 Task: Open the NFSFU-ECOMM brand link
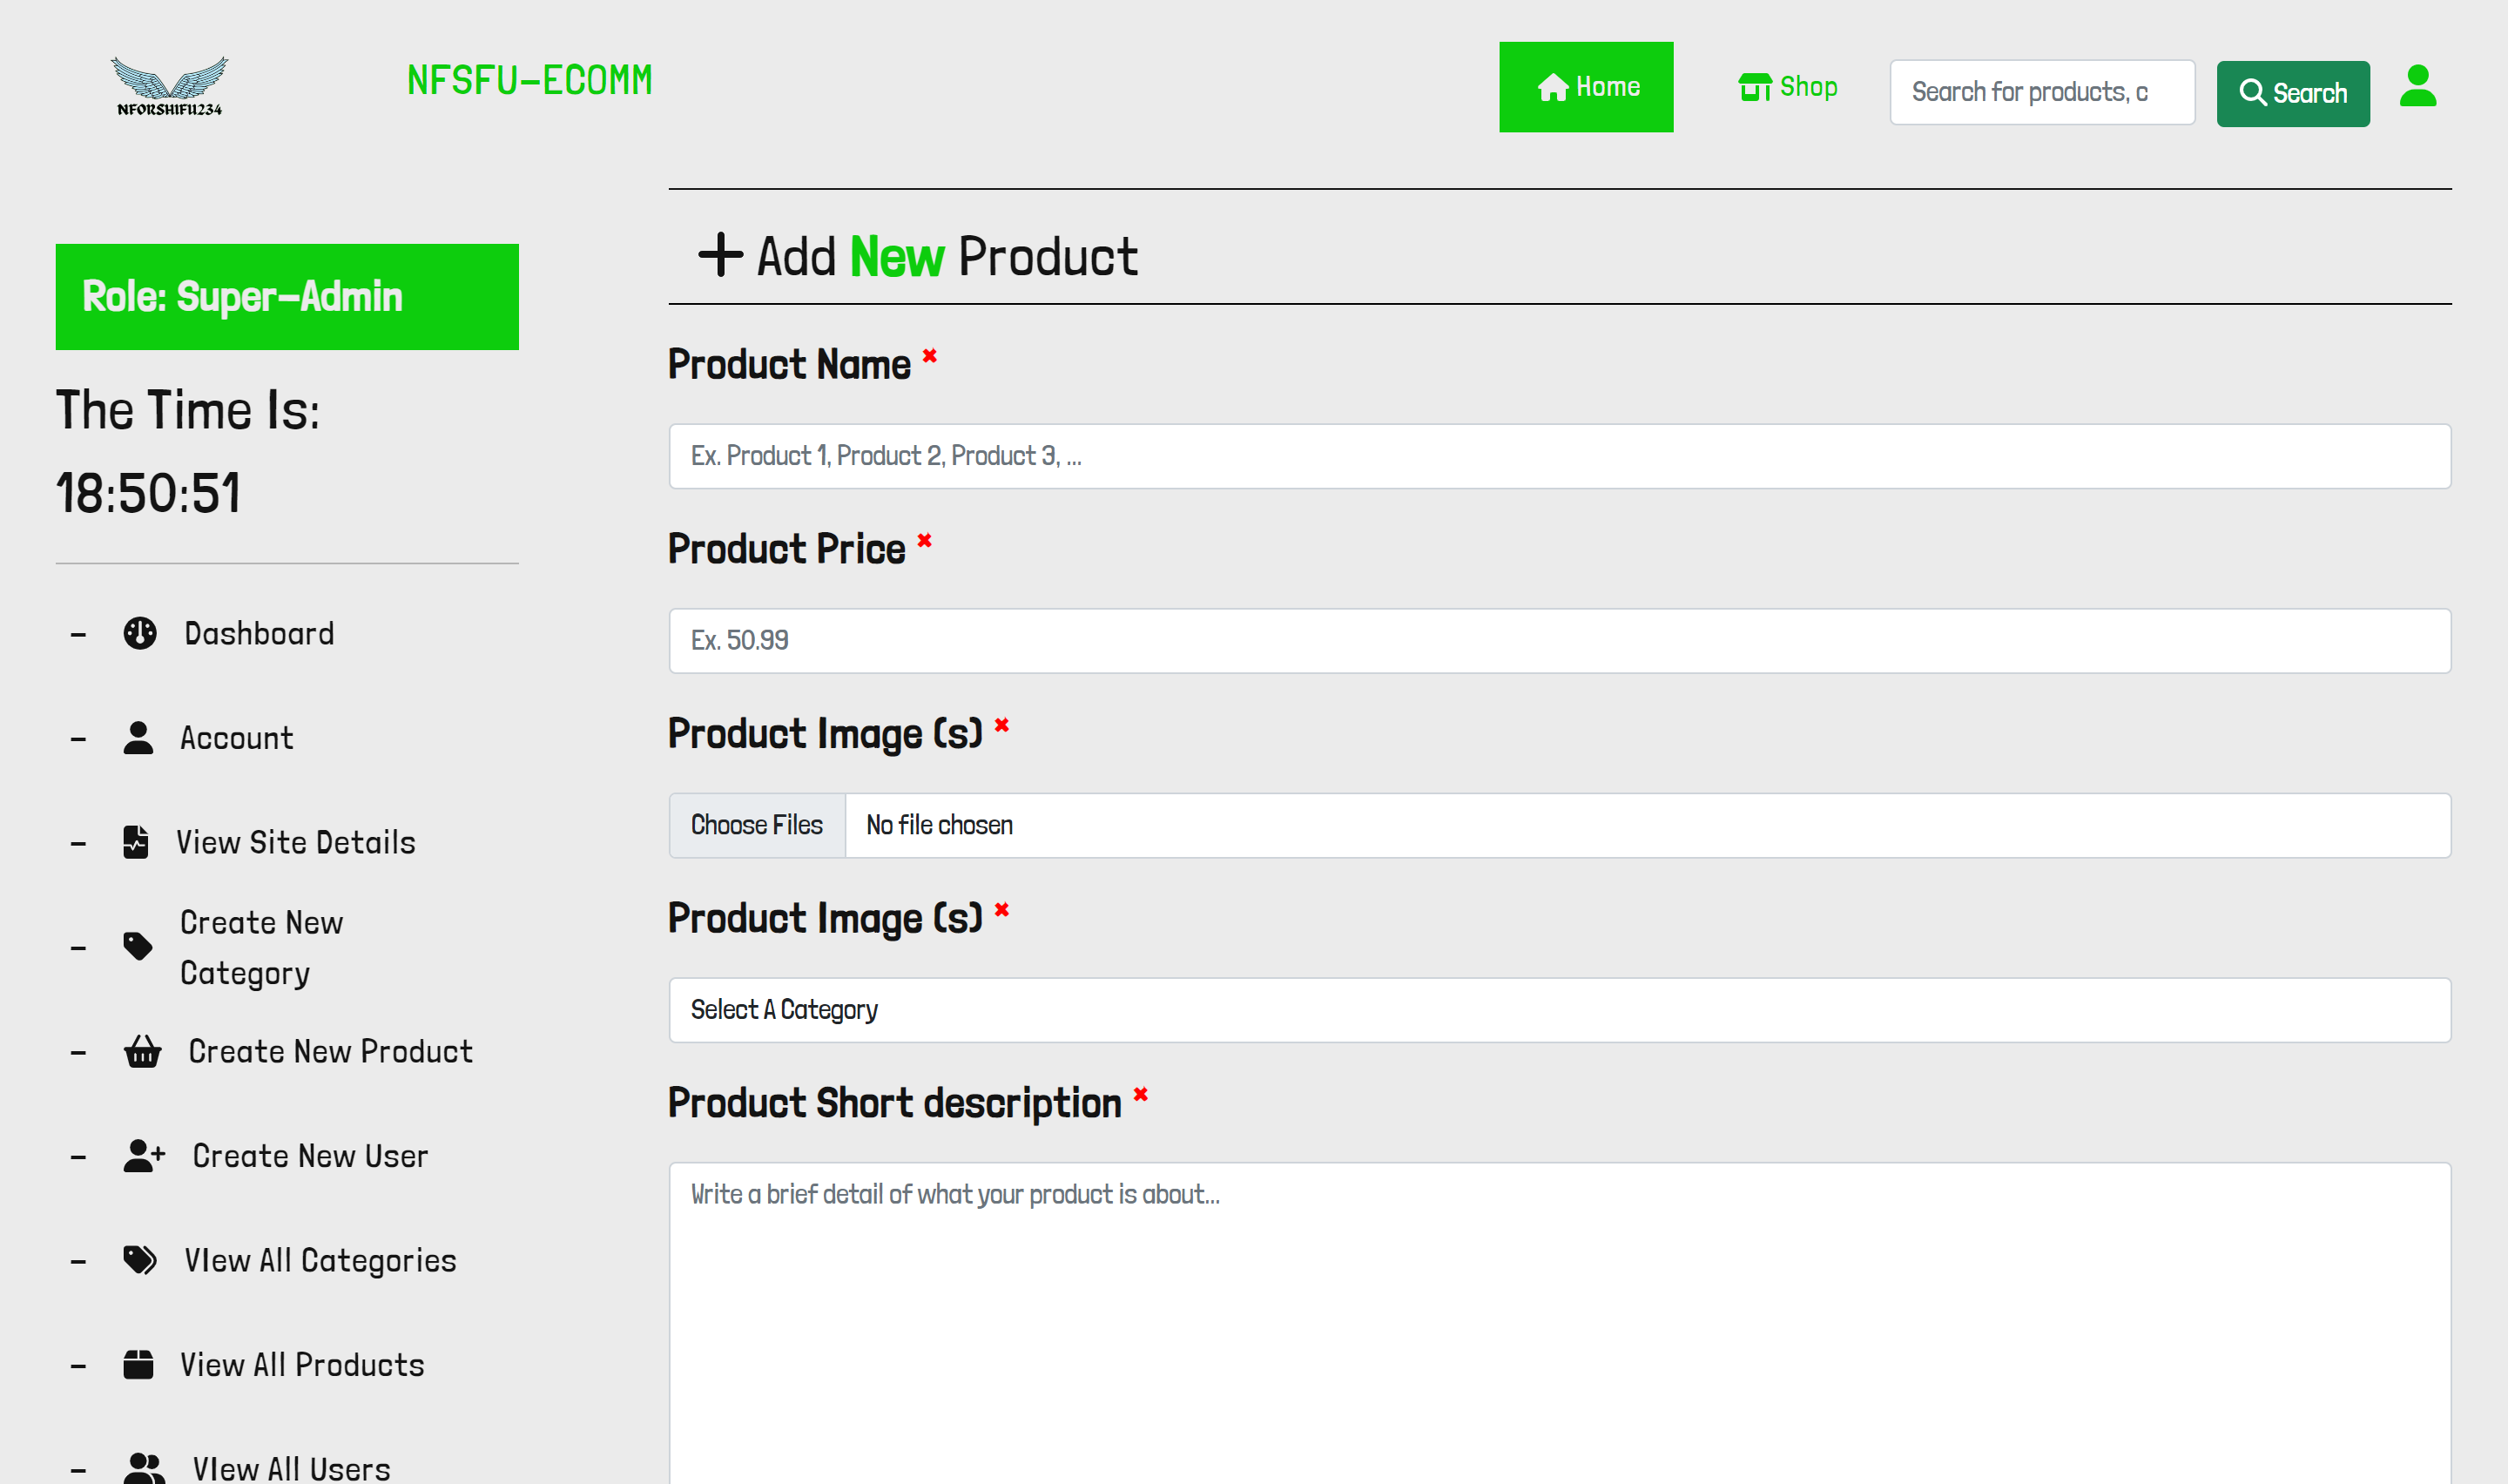[x=529, y=80]
